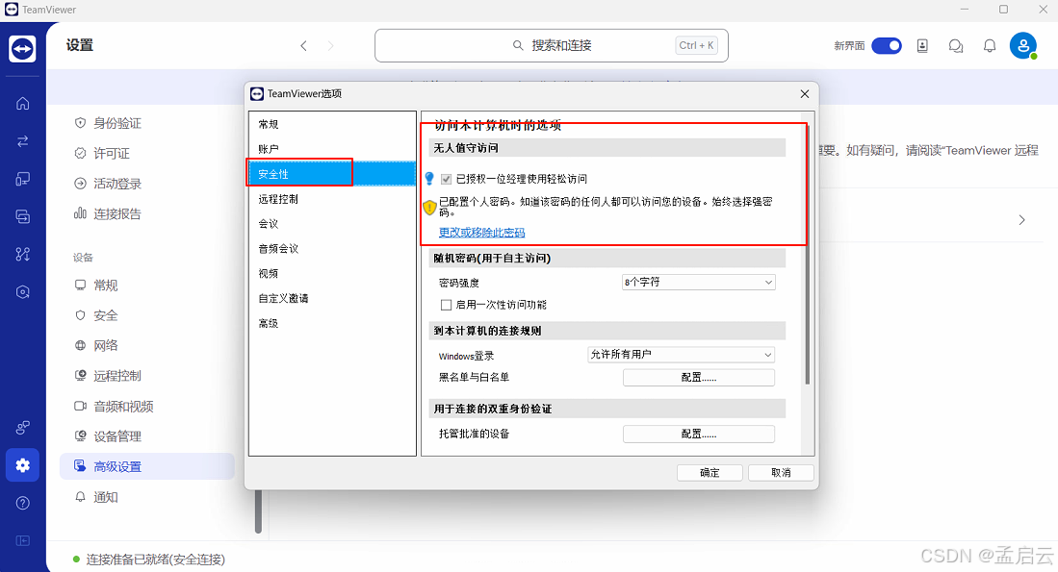Open 通知 in settings menu
The height and width of the screenshot is (572, 1058).
coord(147,497)
